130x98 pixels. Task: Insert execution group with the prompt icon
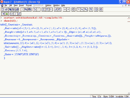point(50,9)
